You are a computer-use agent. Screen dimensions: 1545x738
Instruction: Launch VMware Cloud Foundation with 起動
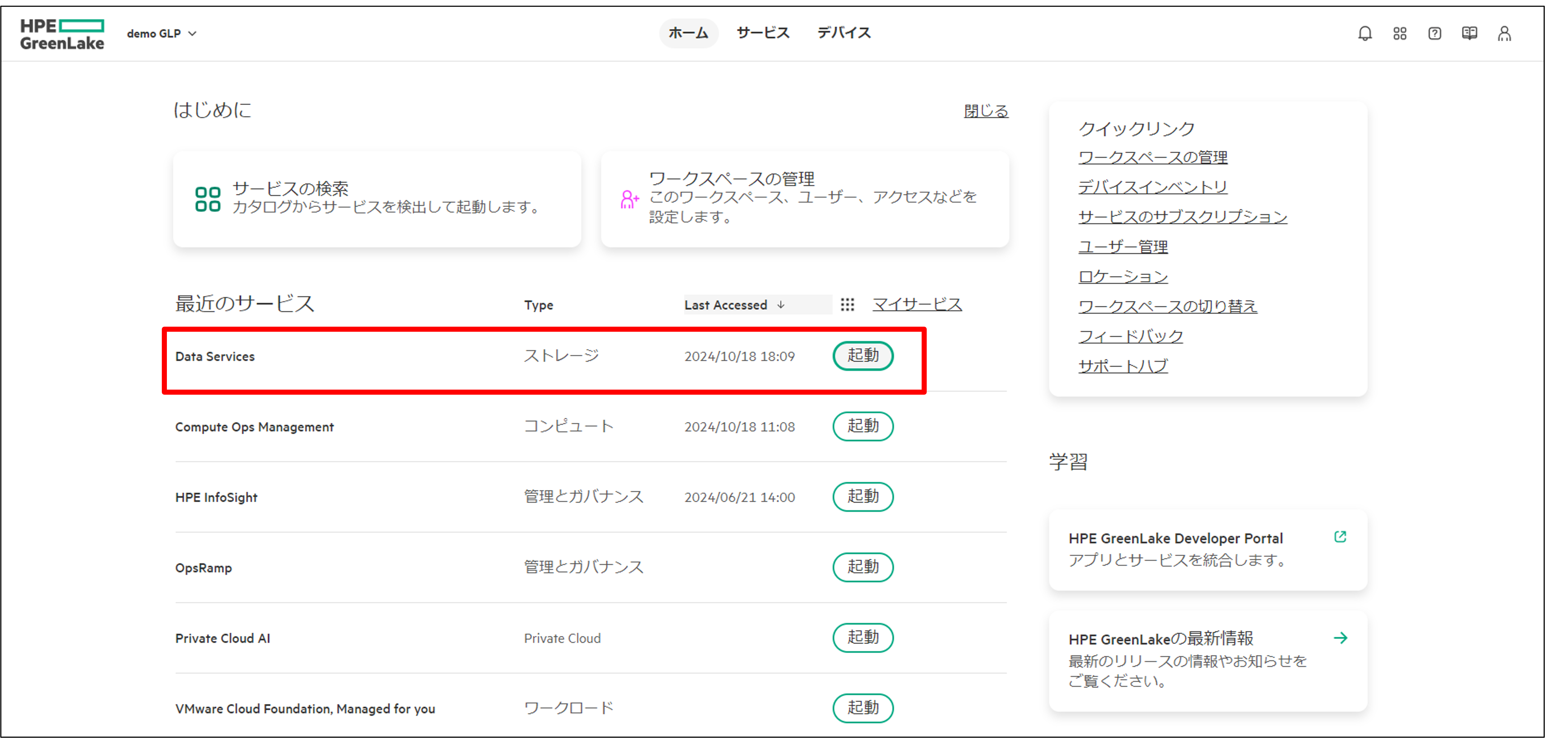pos(863,707)
